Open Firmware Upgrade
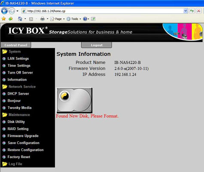The height and width of the screenshot is (172, 204). (x=23, y=136)
